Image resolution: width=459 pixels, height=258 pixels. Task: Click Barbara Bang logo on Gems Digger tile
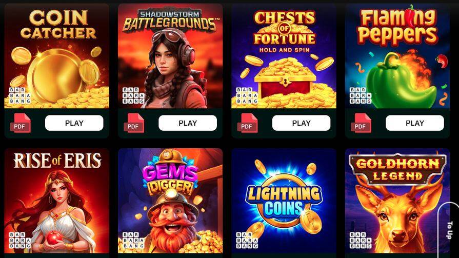[x=133, y=241]
